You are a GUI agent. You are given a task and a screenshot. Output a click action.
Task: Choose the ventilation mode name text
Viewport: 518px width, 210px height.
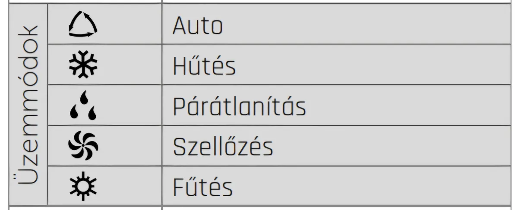coord(223,147)
